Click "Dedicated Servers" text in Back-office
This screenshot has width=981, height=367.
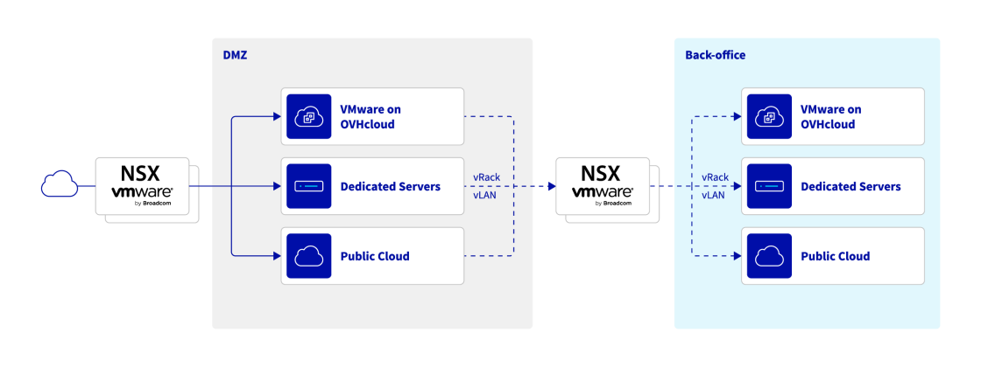pos(850,186)
